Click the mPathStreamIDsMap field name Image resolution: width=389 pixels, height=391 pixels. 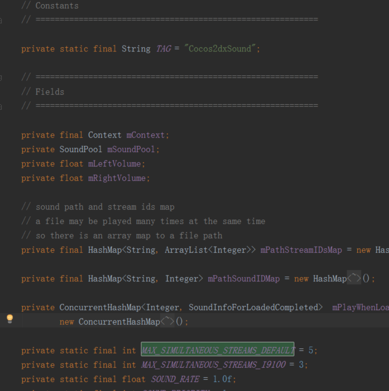pos(303,250)
